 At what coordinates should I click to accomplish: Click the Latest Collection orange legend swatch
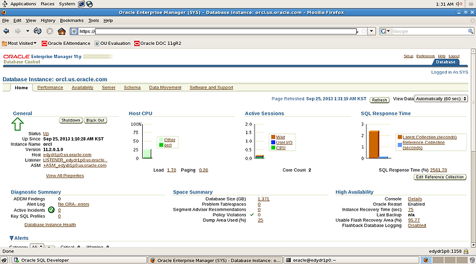coord(400,137)
